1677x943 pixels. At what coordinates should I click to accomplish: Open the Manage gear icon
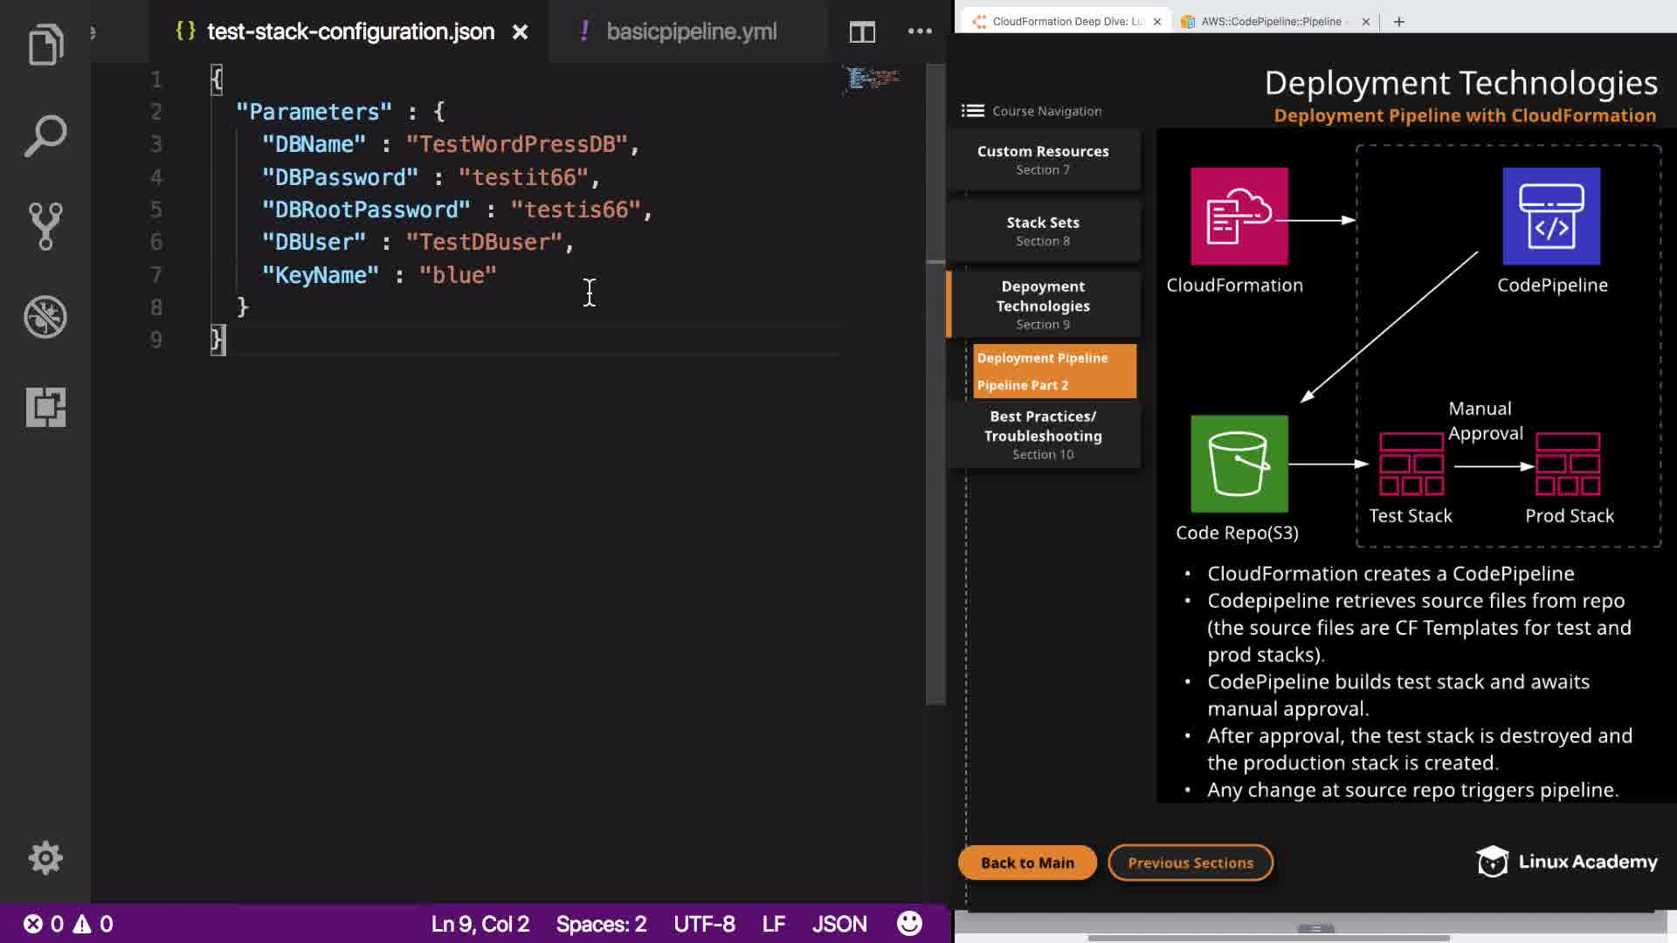(45, 857)
